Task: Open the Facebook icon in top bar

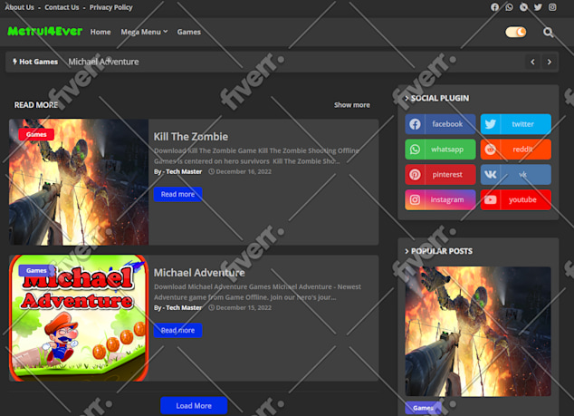Action: tap(494, 7)
